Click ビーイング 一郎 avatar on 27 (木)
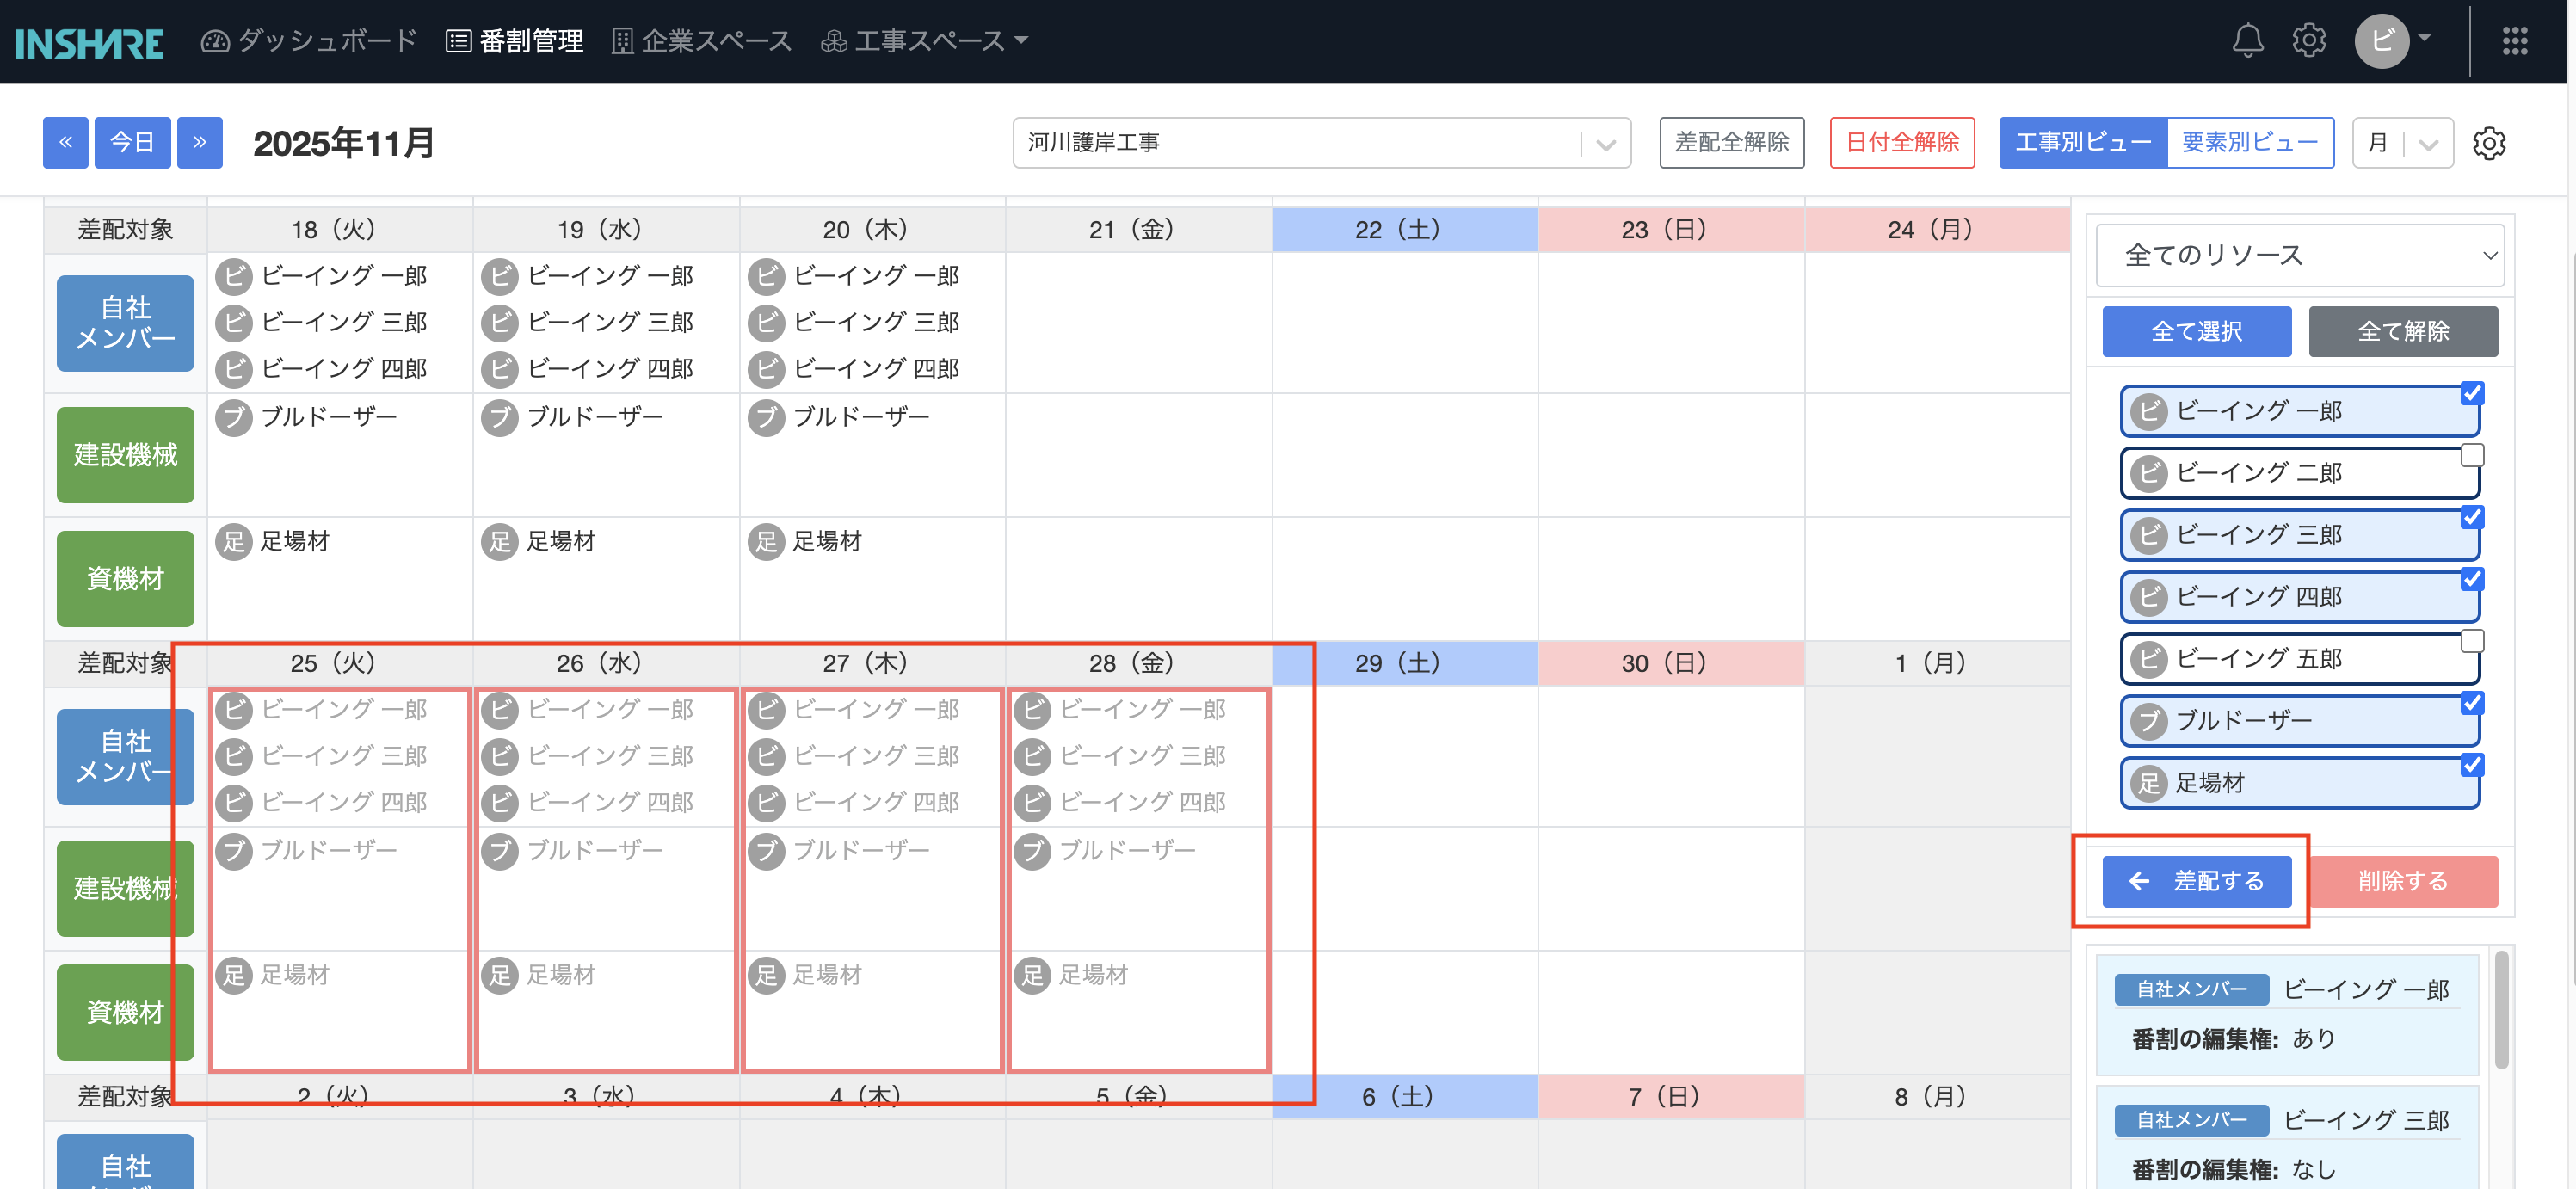Screen dimensions: 2576x1189 pyautogui.click(x=766, y=710)
